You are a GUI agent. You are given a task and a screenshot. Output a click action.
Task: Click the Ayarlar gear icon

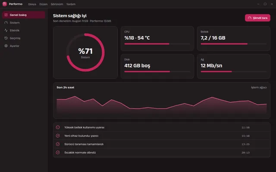tap(6, 46)
